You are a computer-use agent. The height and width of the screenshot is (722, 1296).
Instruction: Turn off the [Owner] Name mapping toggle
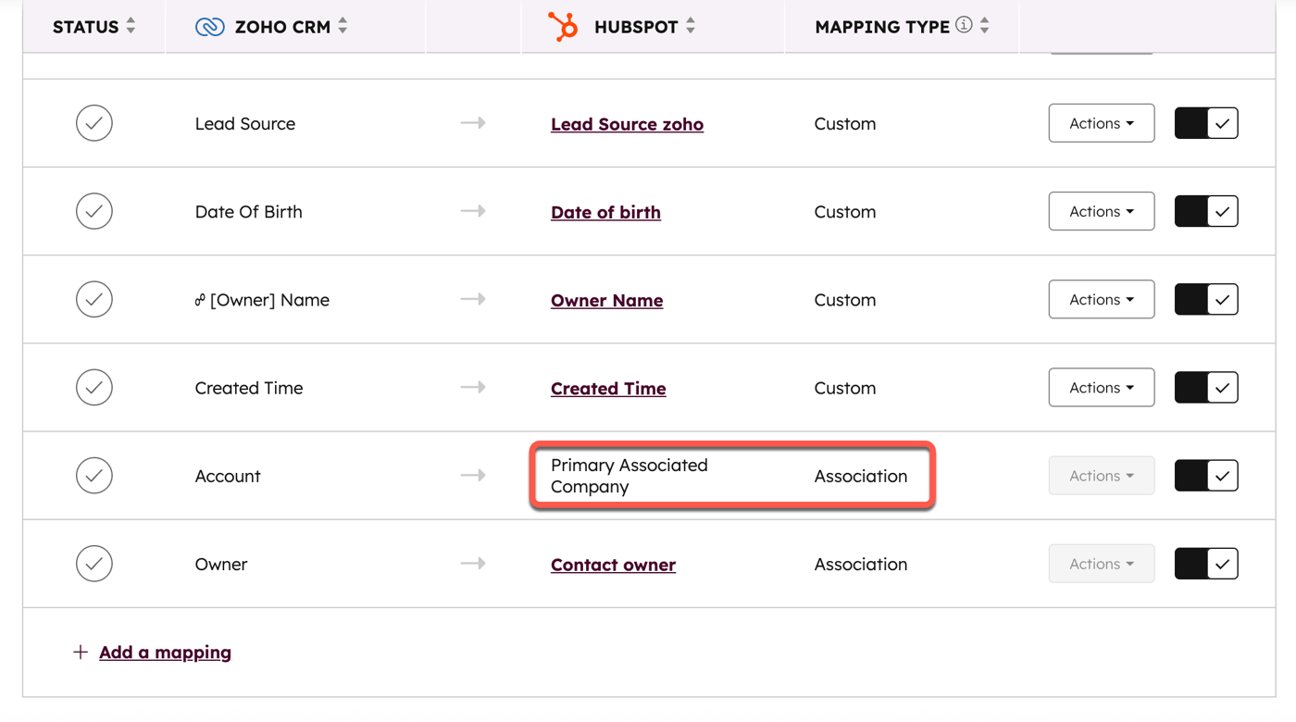(x=1206, y=299)
